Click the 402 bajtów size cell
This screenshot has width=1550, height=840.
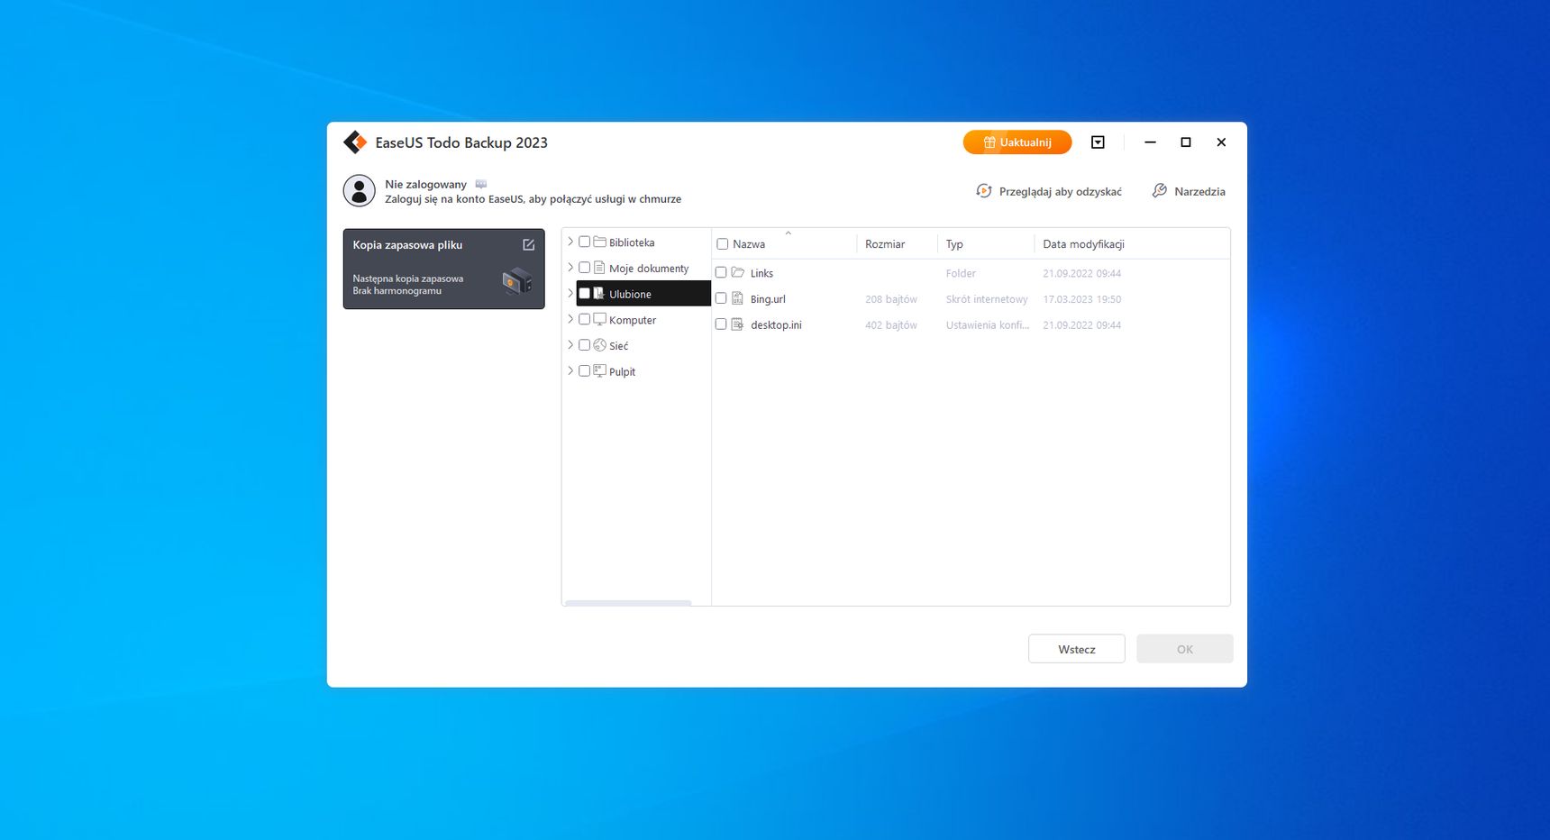[891, 325]
